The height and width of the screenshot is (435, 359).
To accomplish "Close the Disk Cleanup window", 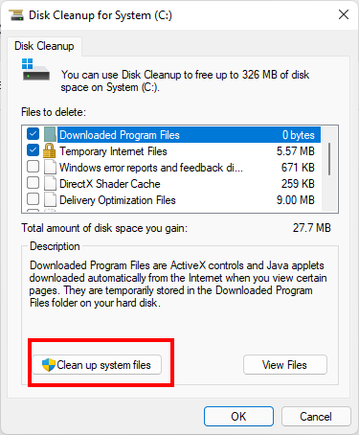I will [344, 14].
